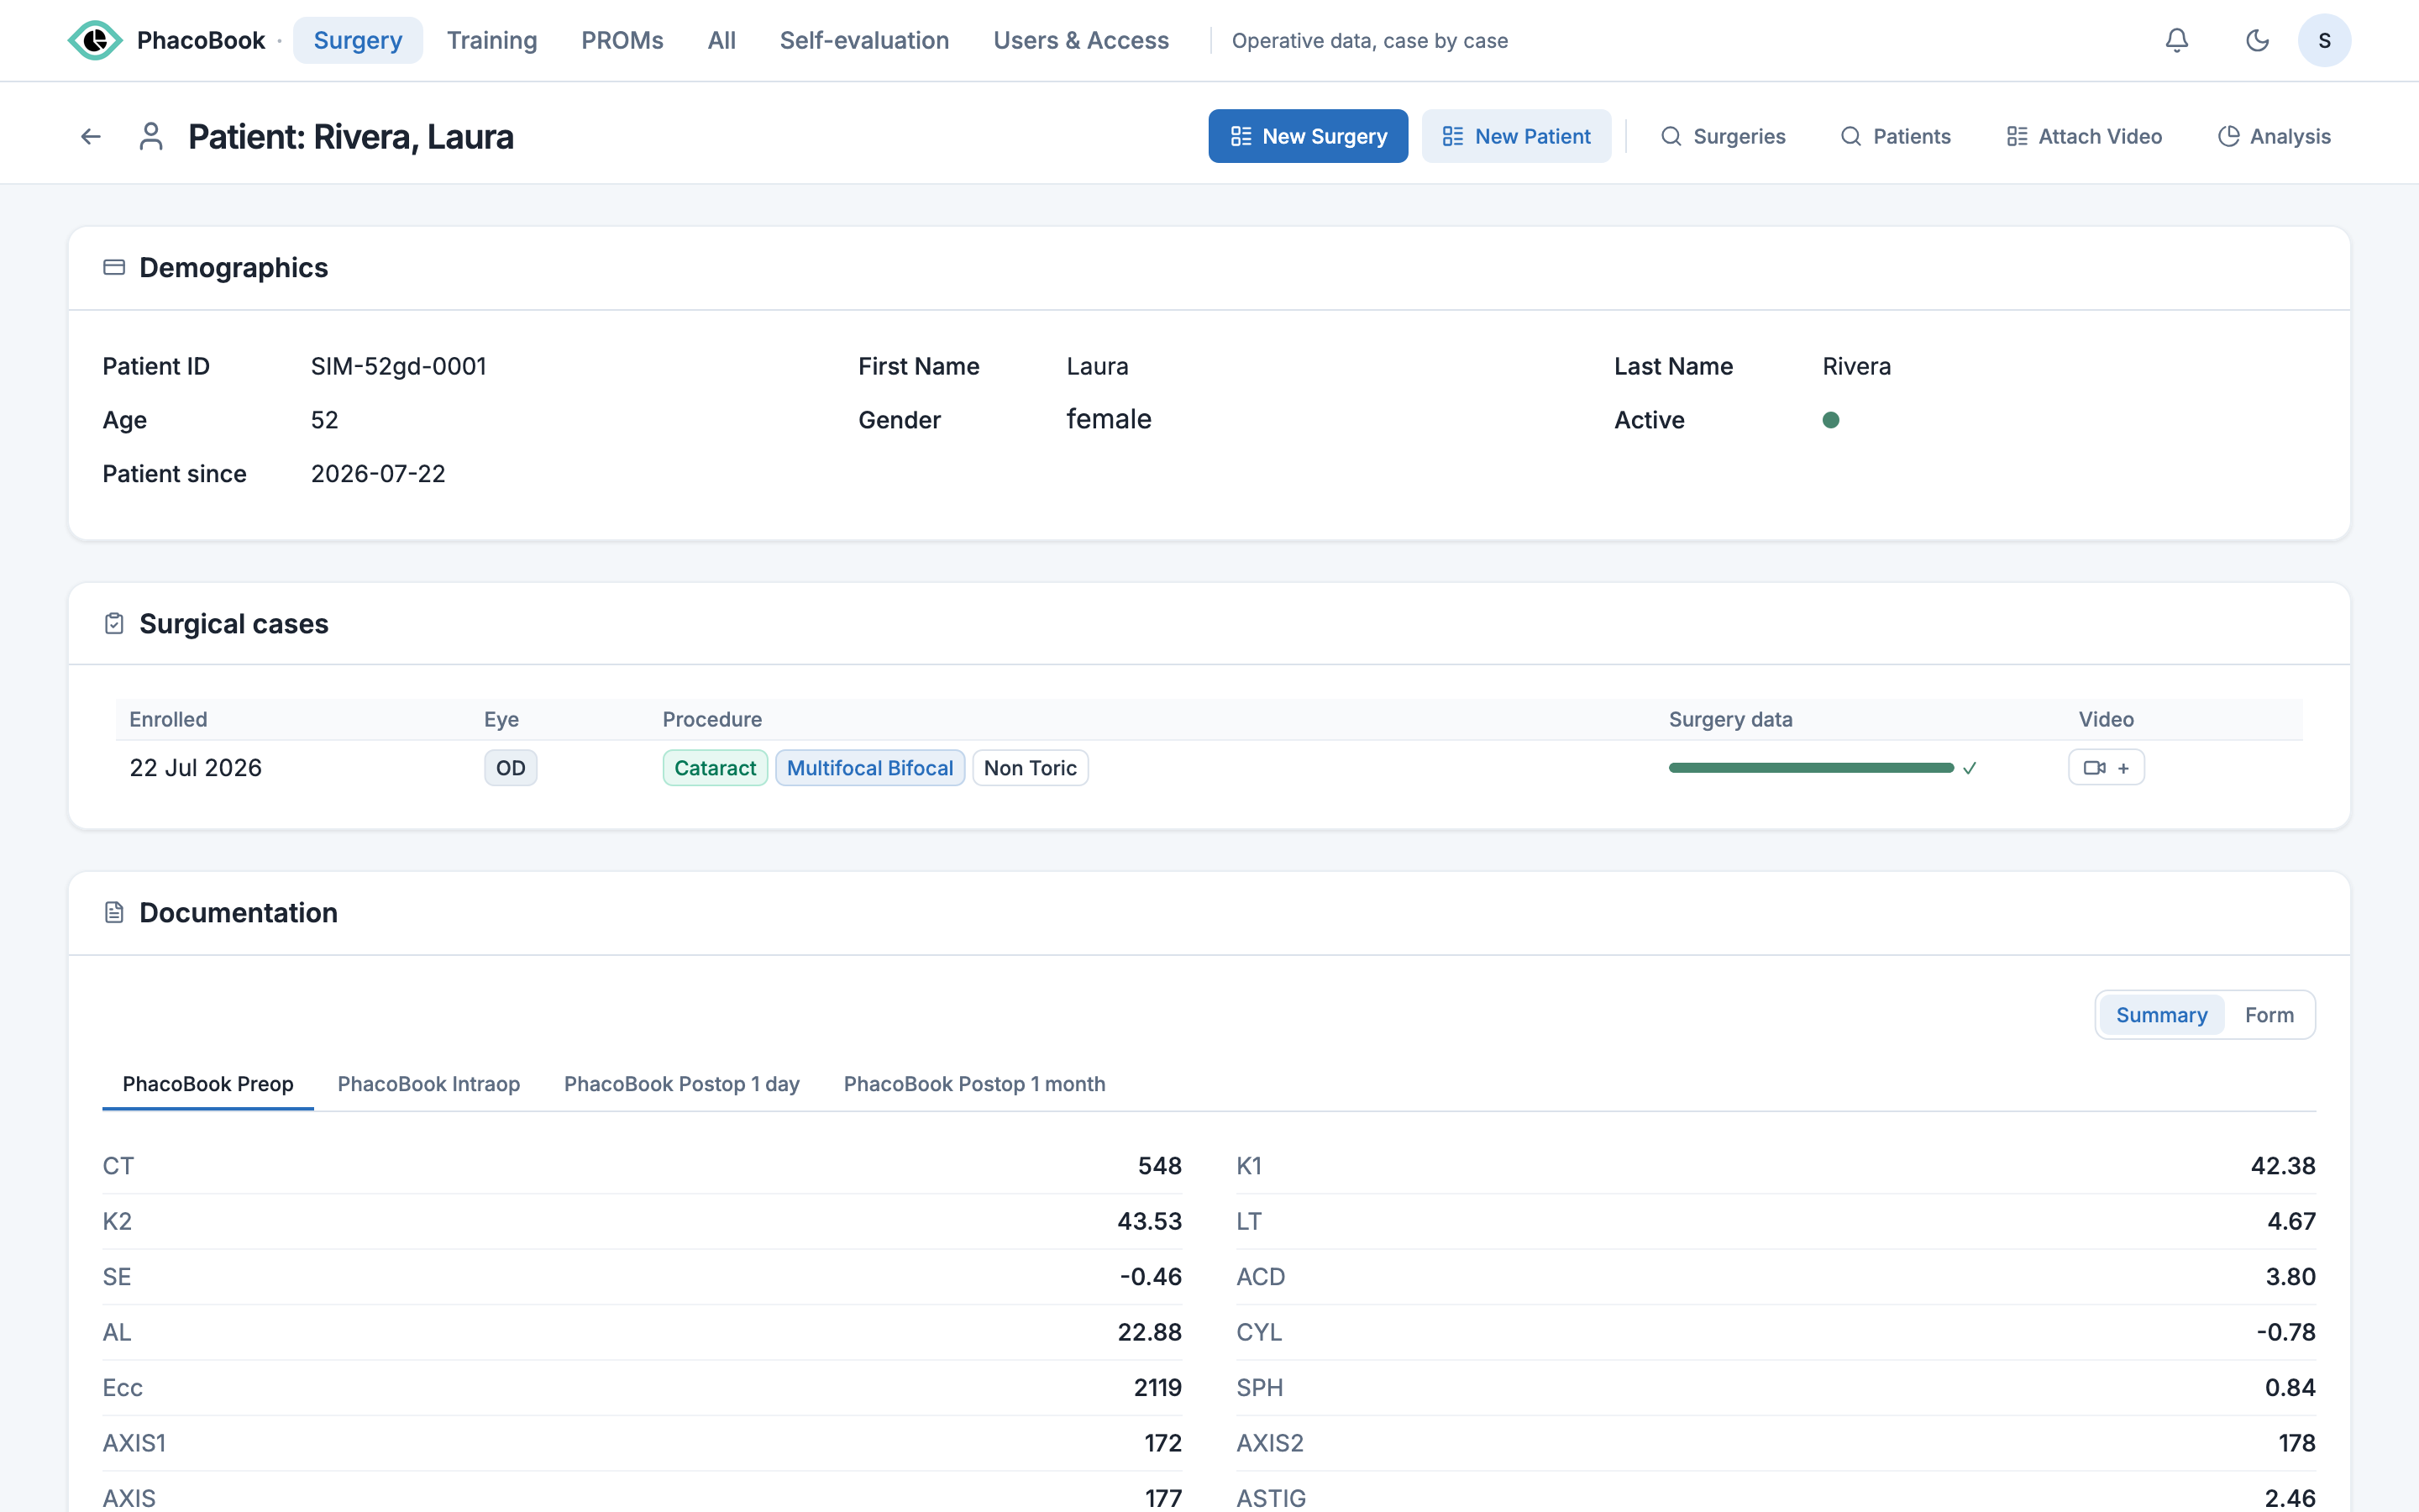This screenshot has height=1512, width=2419.
Task: Click the green Active status dot
Action: (x=1830, y=420)
